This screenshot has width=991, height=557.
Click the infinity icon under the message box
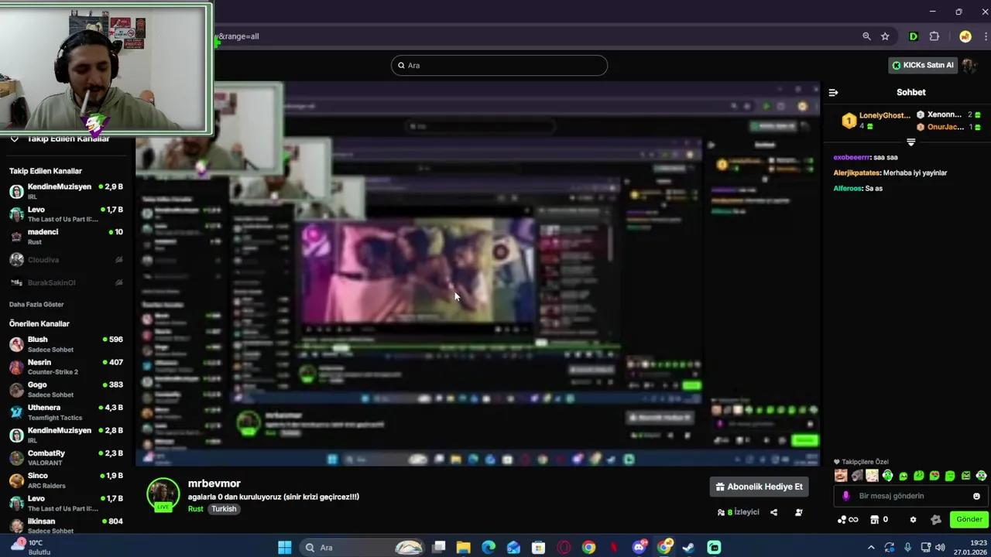click(x=853, y=519)
